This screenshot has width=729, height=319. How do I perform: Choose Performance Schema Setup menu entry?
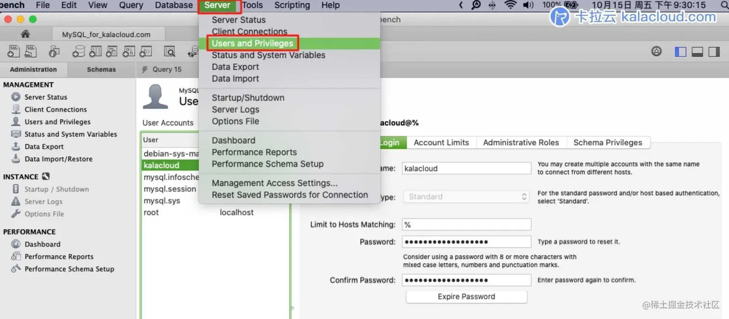(x=289, y=164)
